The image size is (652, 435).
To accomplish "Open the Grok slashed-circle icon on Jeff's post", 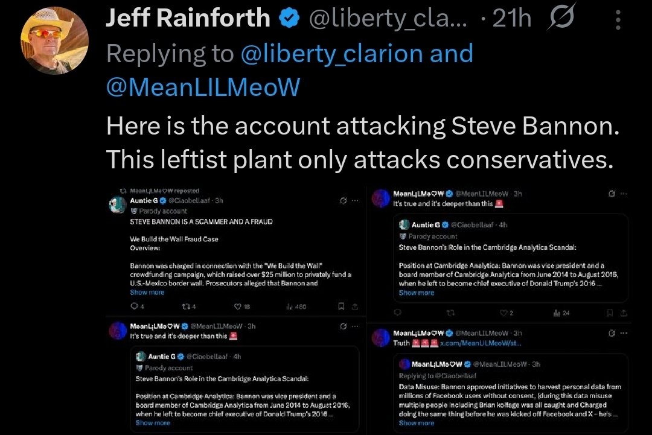I will [562, 19].
